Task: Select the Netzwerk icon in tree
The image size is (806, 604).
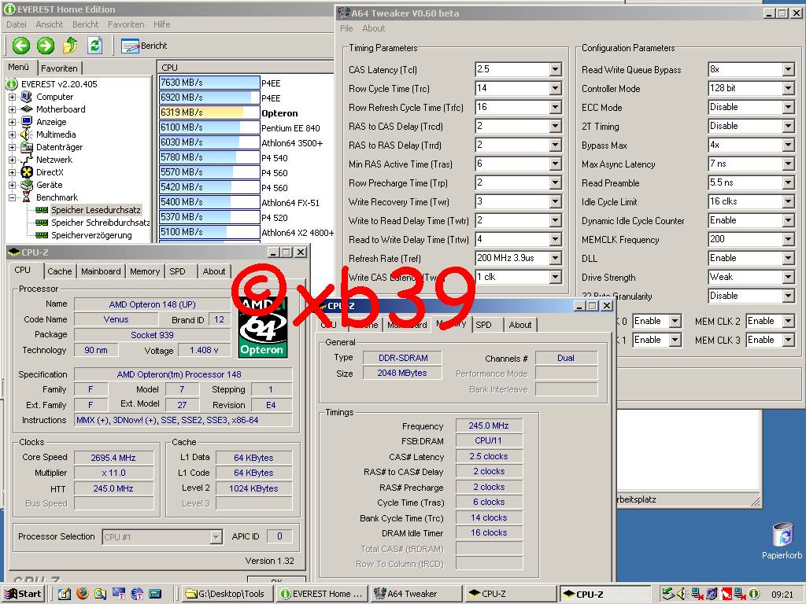Action: point(27,159)
